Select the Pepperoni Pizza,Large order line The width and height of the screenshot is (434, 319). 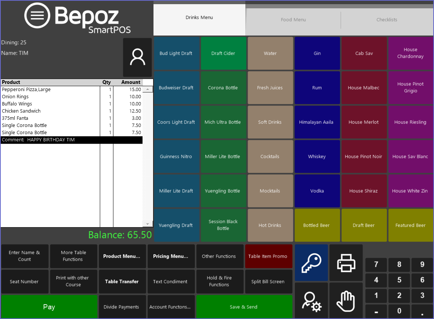click(72, 89)
